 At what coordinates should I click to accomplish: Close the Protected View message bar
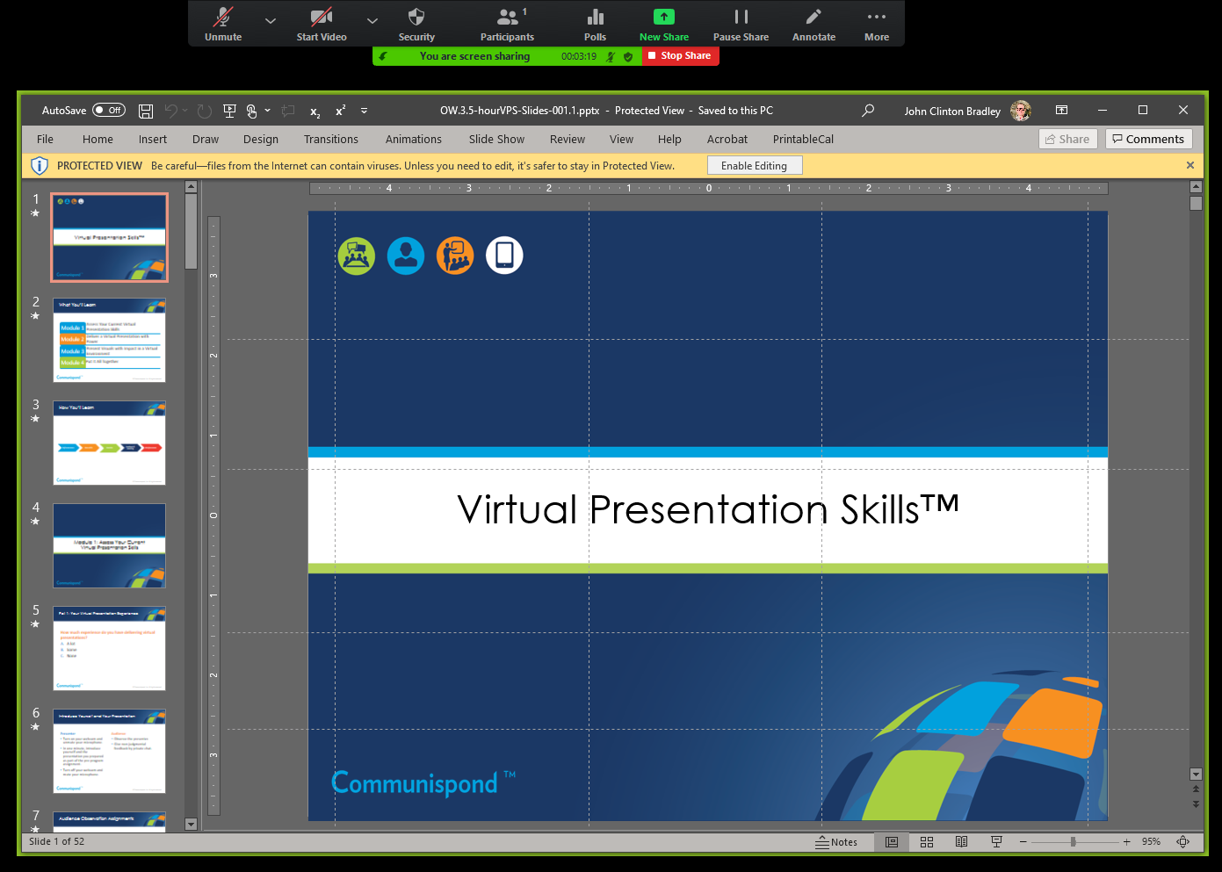point(1190,165)
